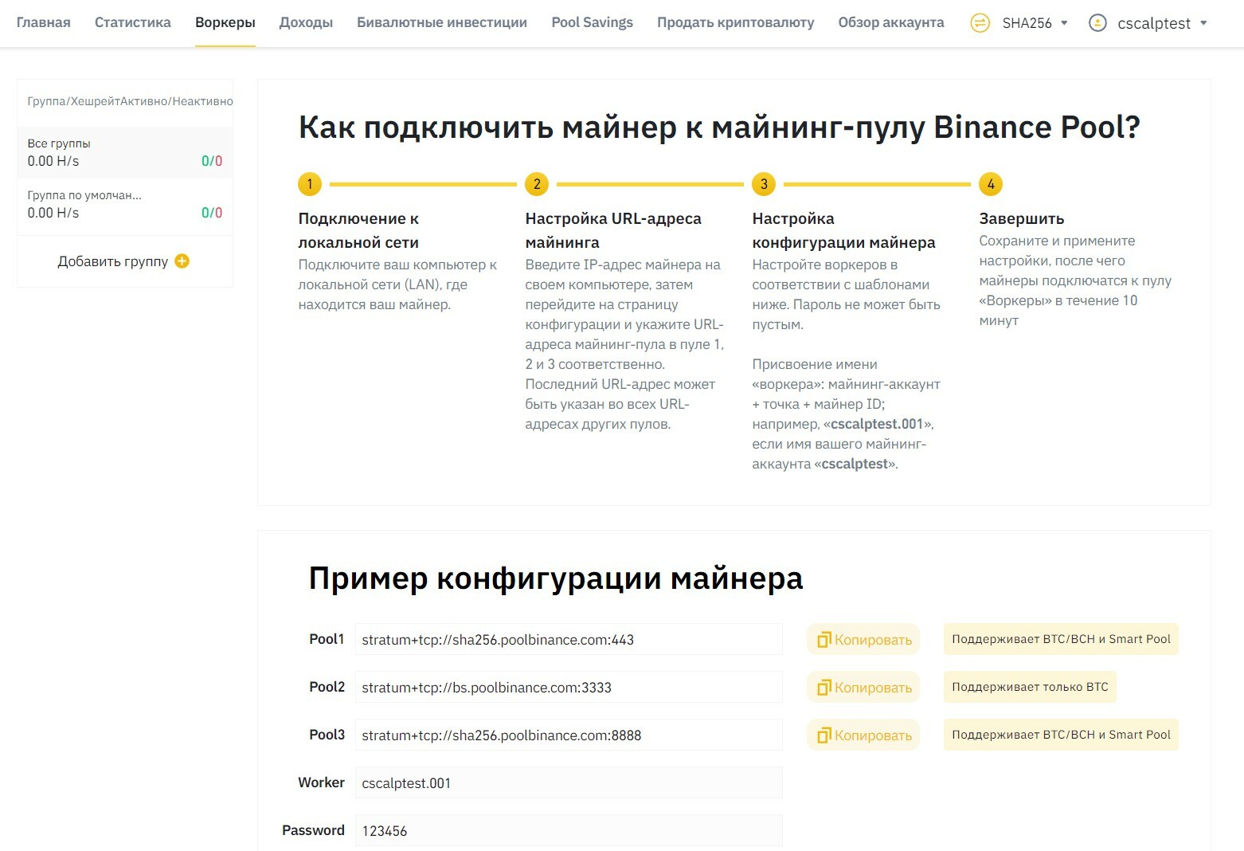Click the Активно/Неактивно column header
Viewport: 1244px width, 851px height.
177,101
